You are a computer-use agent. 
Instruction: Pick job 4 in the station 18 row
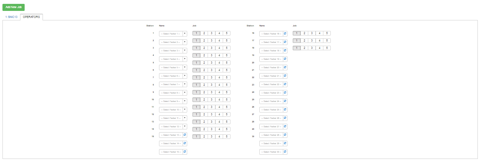319,48
